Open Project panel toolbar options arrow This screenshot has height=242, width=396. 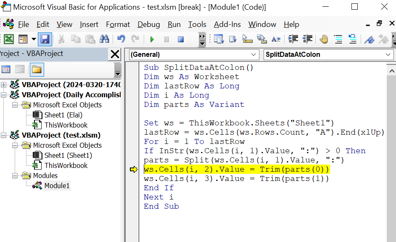pyautogui.click(x=118, y=70)
